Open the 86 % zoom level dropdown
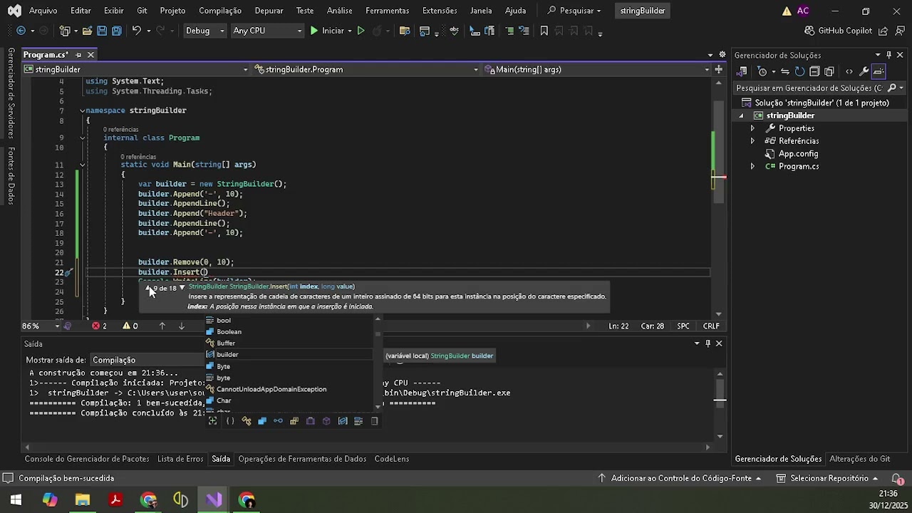Image resolution: width=912 pixels, height=513 pixels. 41,326
